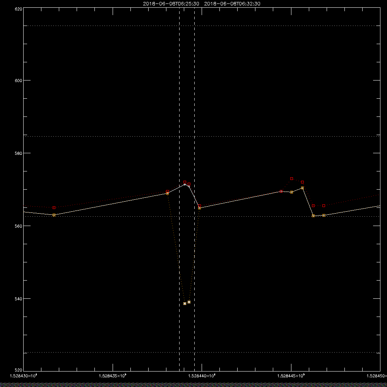Click the 1.528440×10⁹ x-axis label

pyautogui.click(x=202, y=376)
